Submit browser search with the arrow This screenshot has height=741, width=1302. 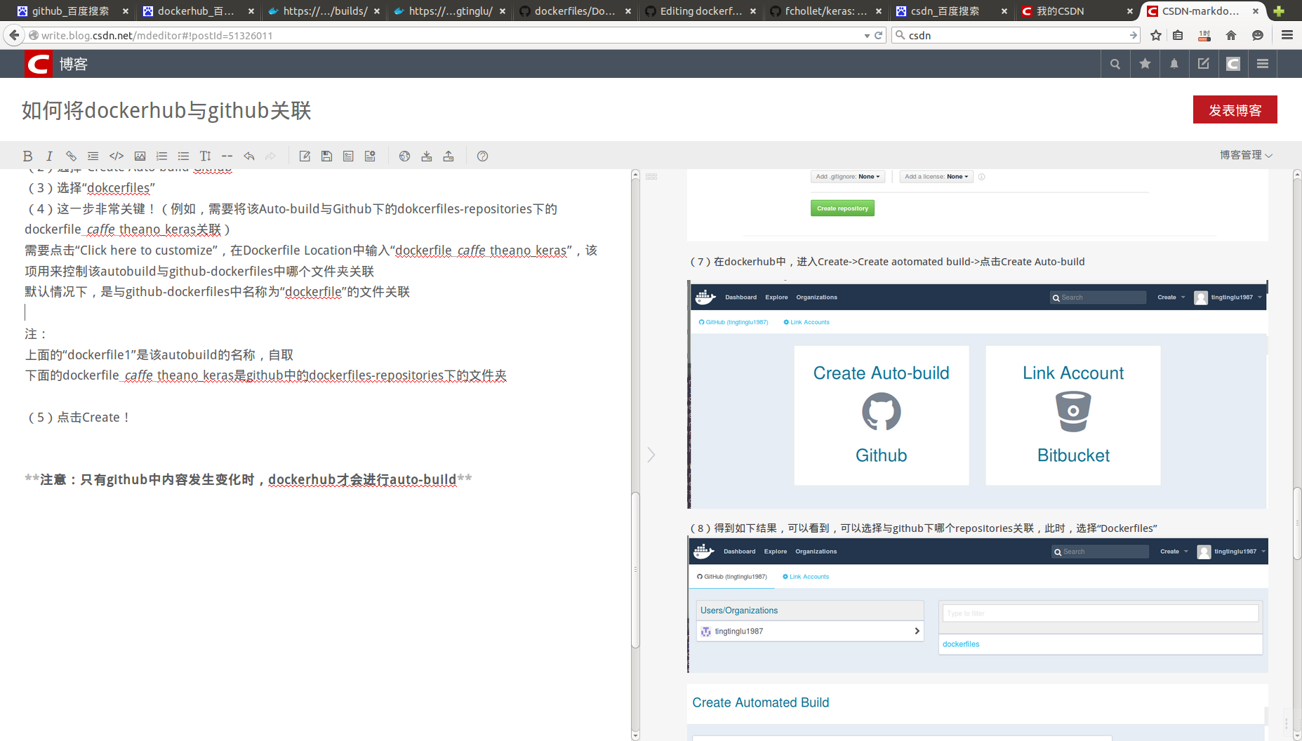coord(1133,35)
